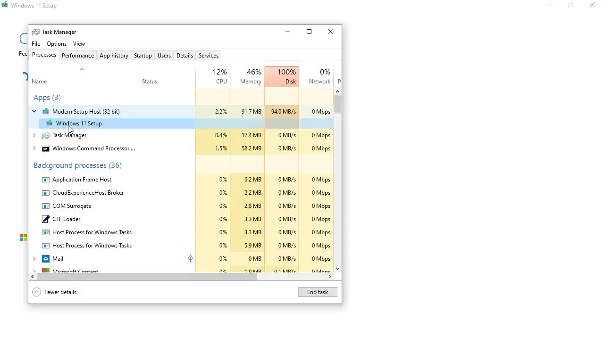Sort by the Network column header
This screenshot has height=362, width=604.
(x=316, y=77)
